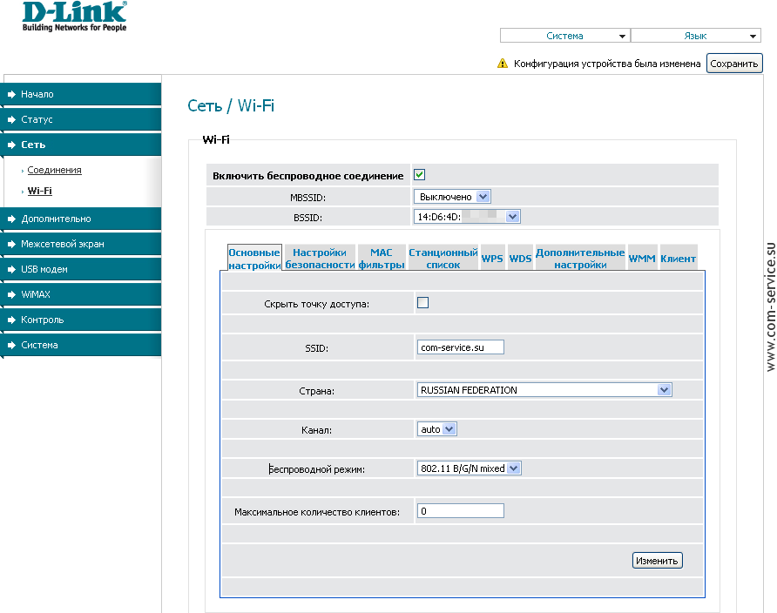Switch to the Основные настройки tab
This screenshot has height=613, width=777.
click(254, 259)
